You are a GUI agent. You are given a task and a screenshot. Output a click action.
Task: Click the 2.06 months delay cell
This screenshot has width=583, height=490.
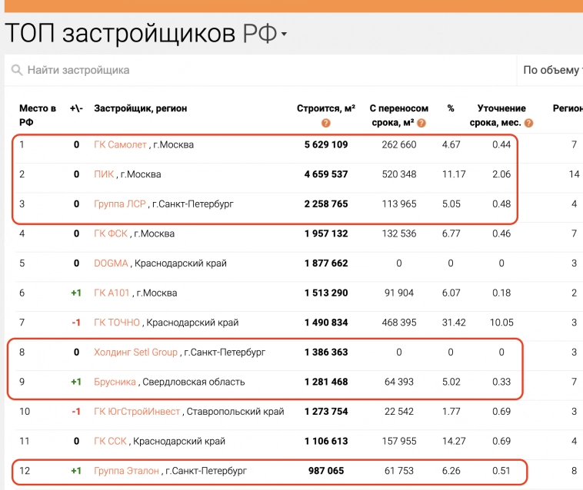[501, 174]
